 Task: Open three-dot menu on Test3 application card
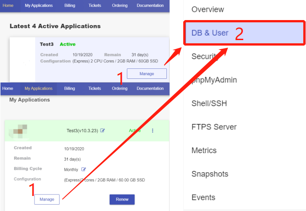pos(152,131)
